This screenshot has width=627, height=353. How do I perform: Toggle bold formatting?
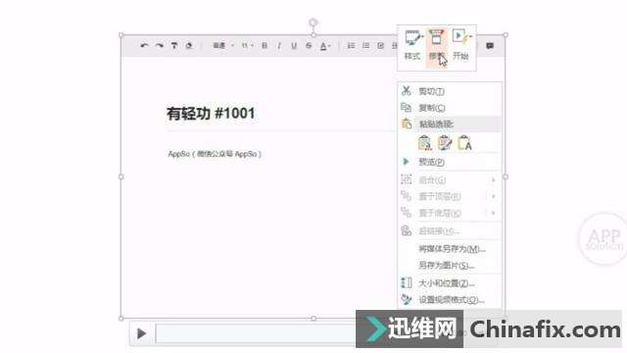pos(265,46)
